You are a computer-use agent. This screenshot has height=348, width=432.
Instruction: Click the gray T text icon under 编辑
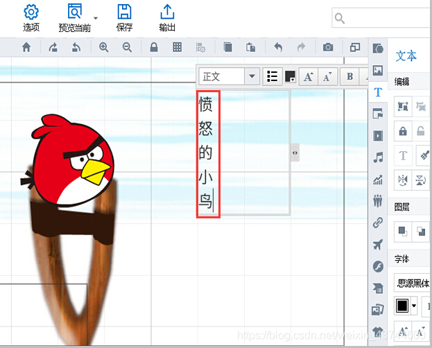(403, 156)
